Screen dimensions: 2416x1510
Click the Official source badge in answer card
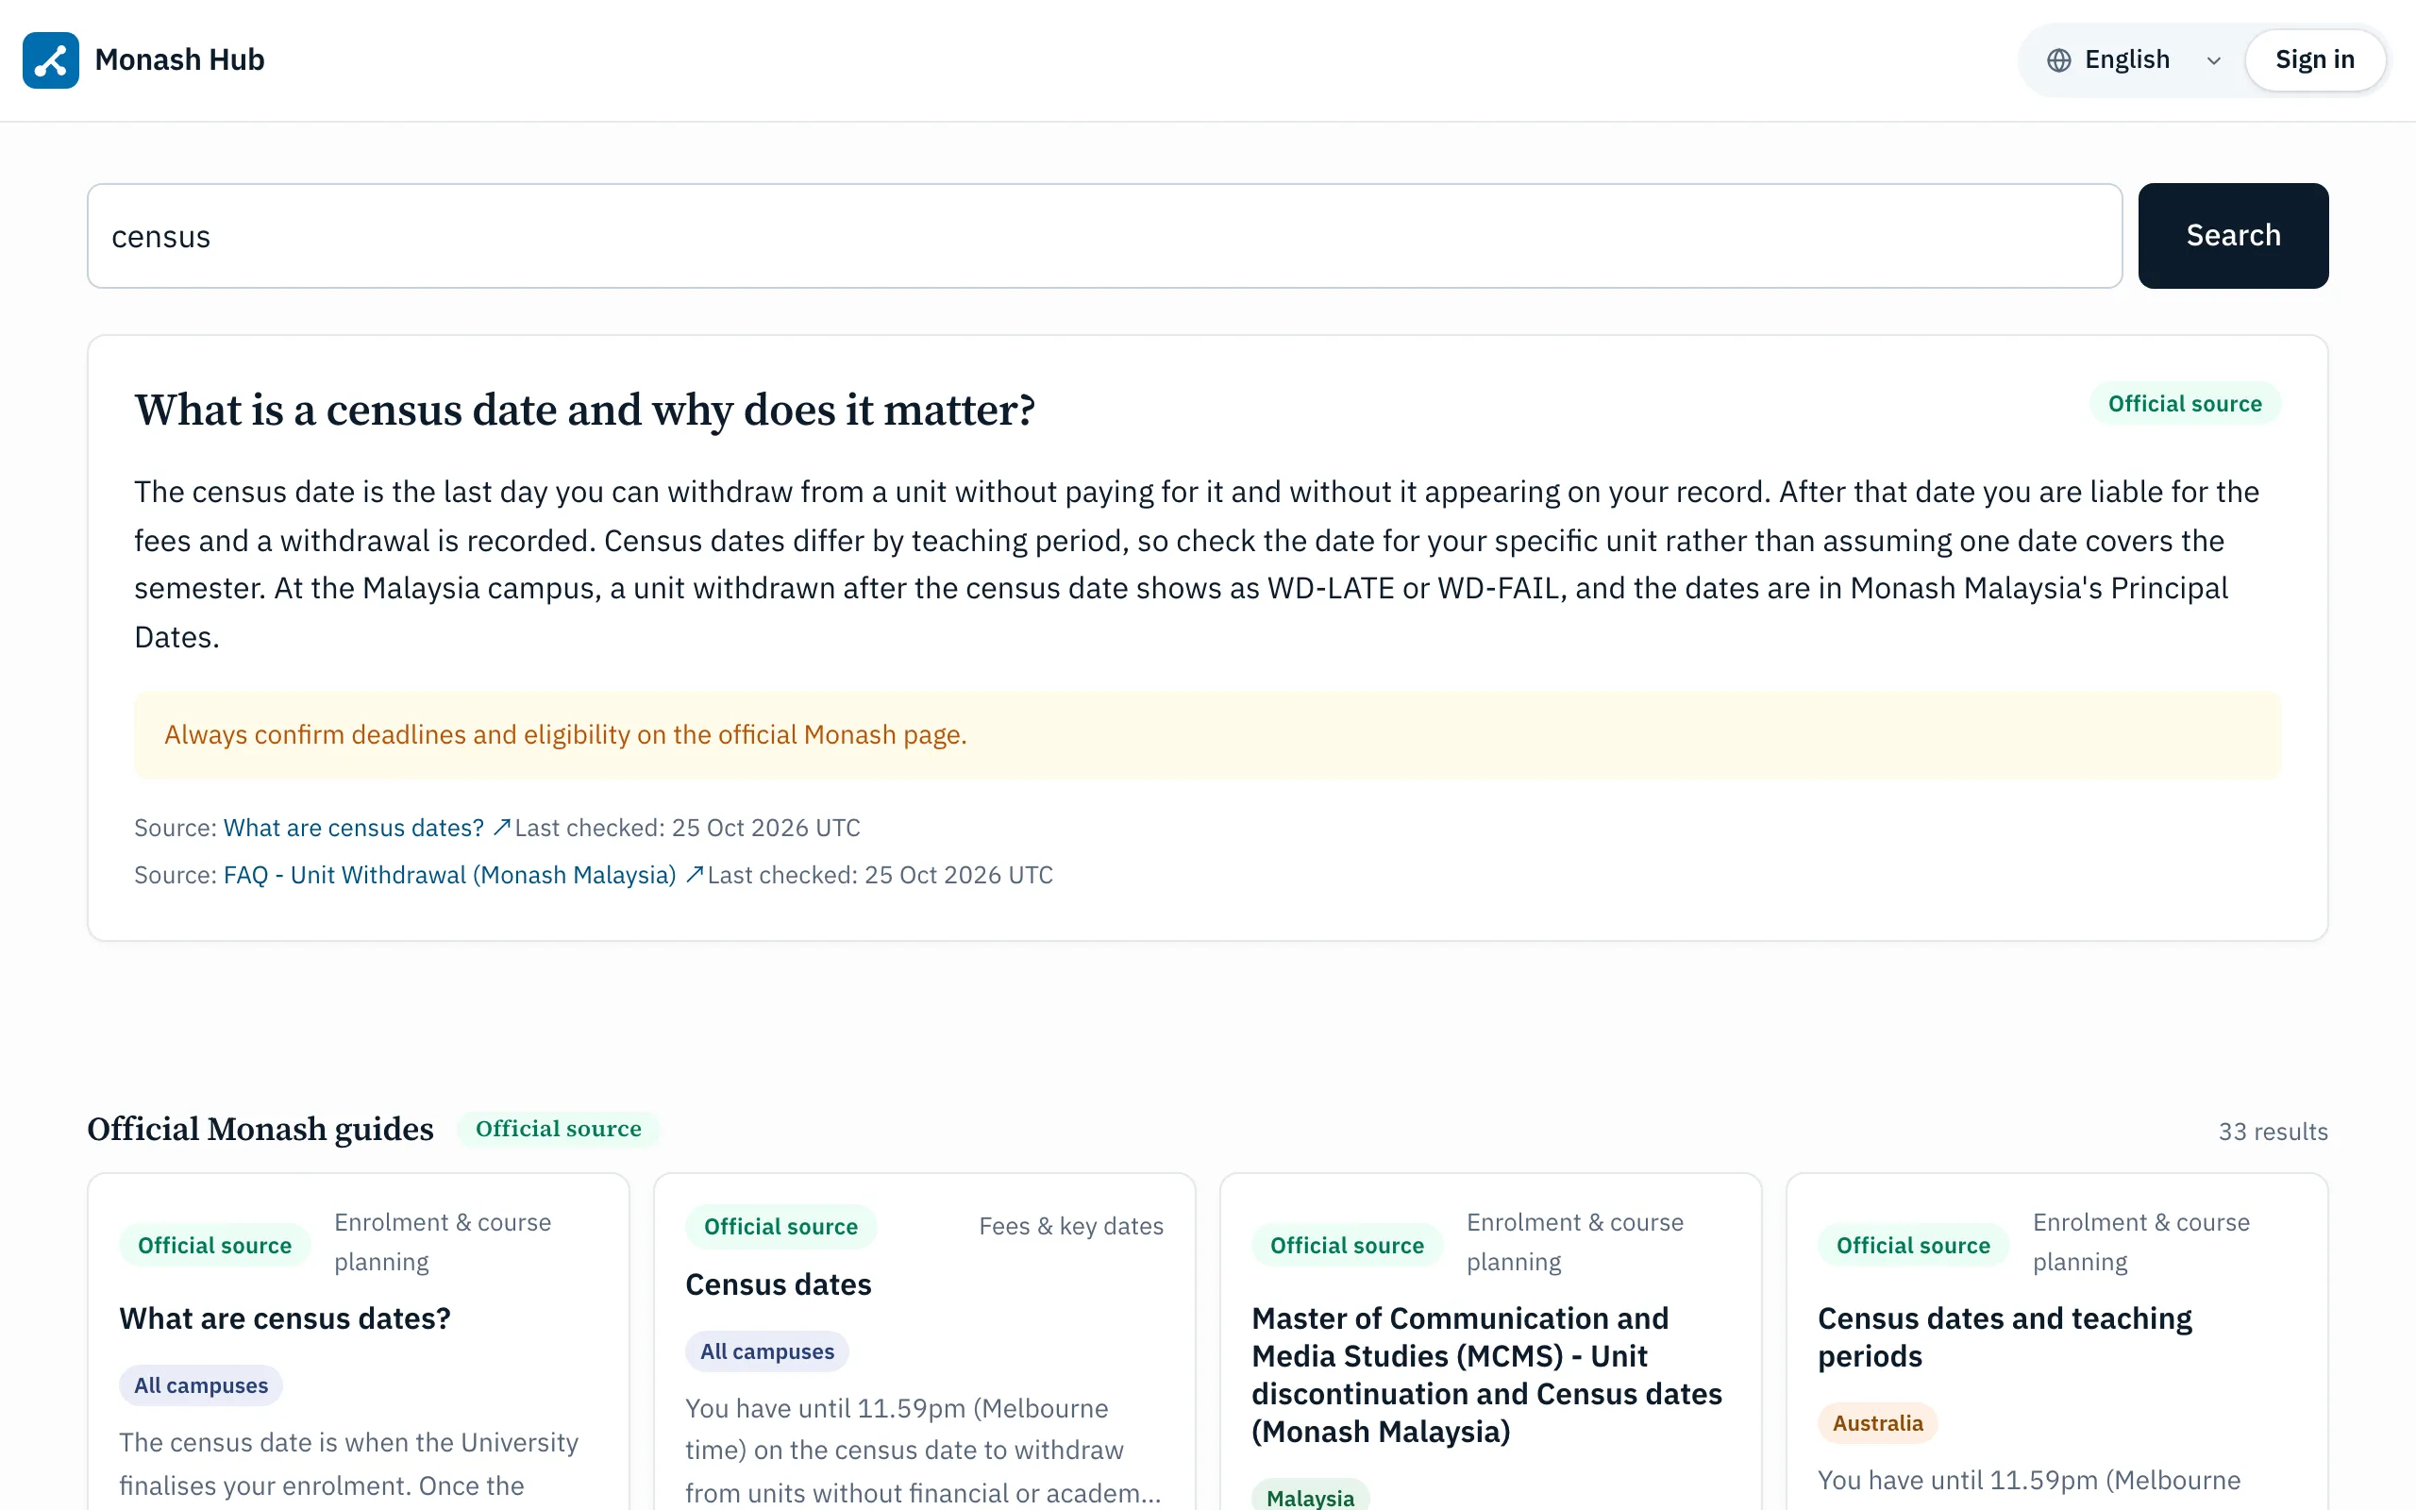click(x=2185, y=404)
